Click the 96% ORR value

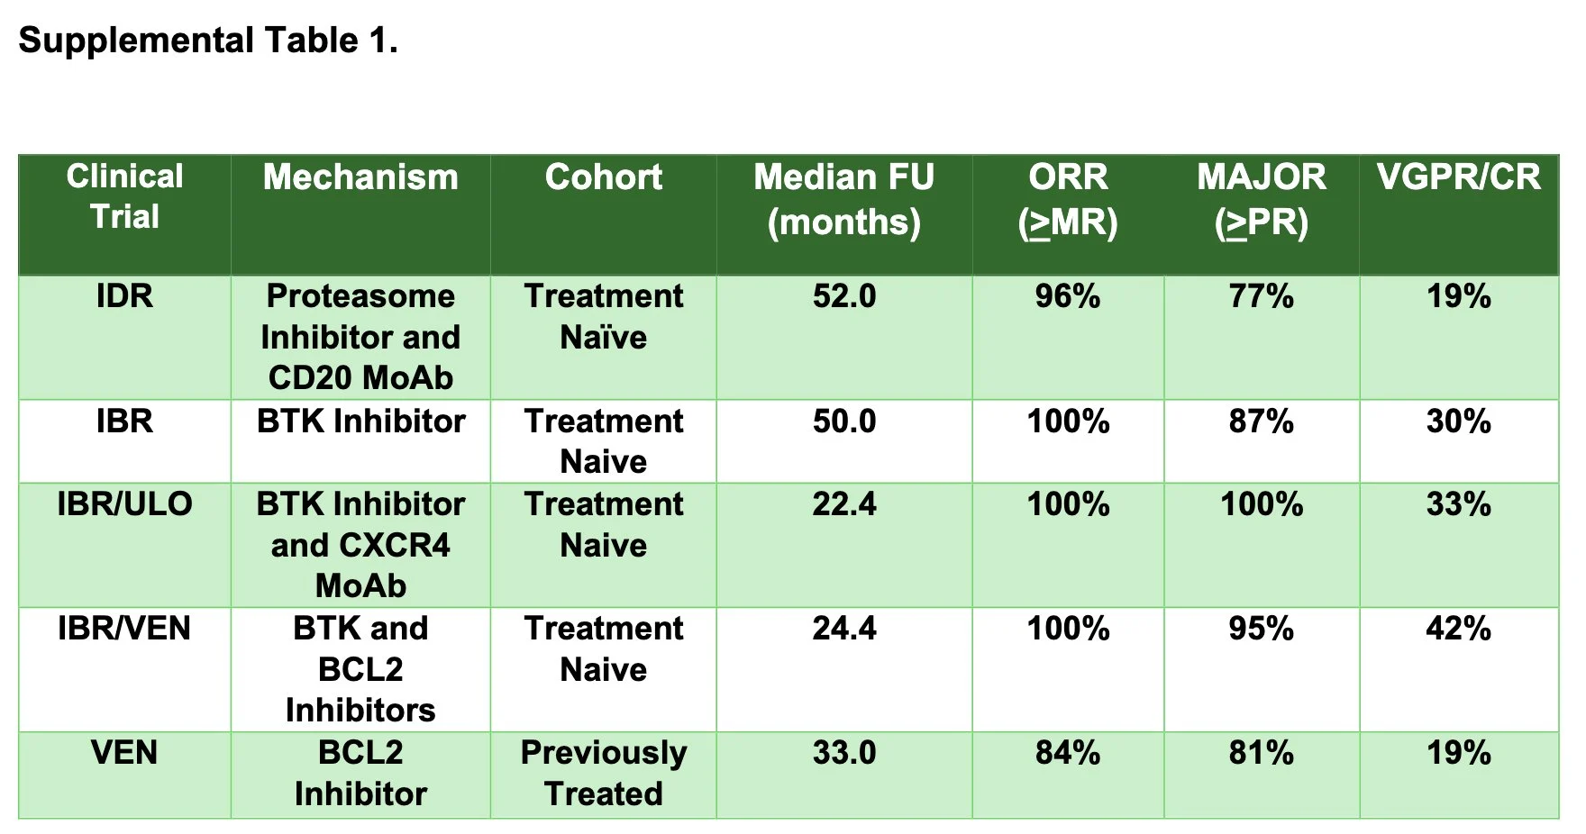1068,296
